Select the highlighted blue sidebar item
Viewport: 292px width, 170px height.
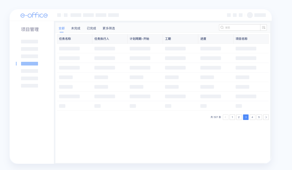pyautogui.click(x=30, y=64)
